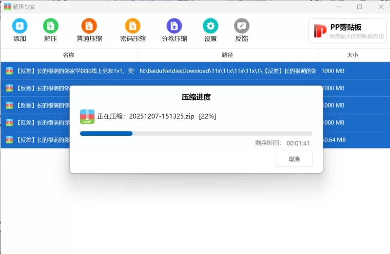Maximize the 解压专家 window
This screenshot has height=254, width=390.
tap(359, 7)
